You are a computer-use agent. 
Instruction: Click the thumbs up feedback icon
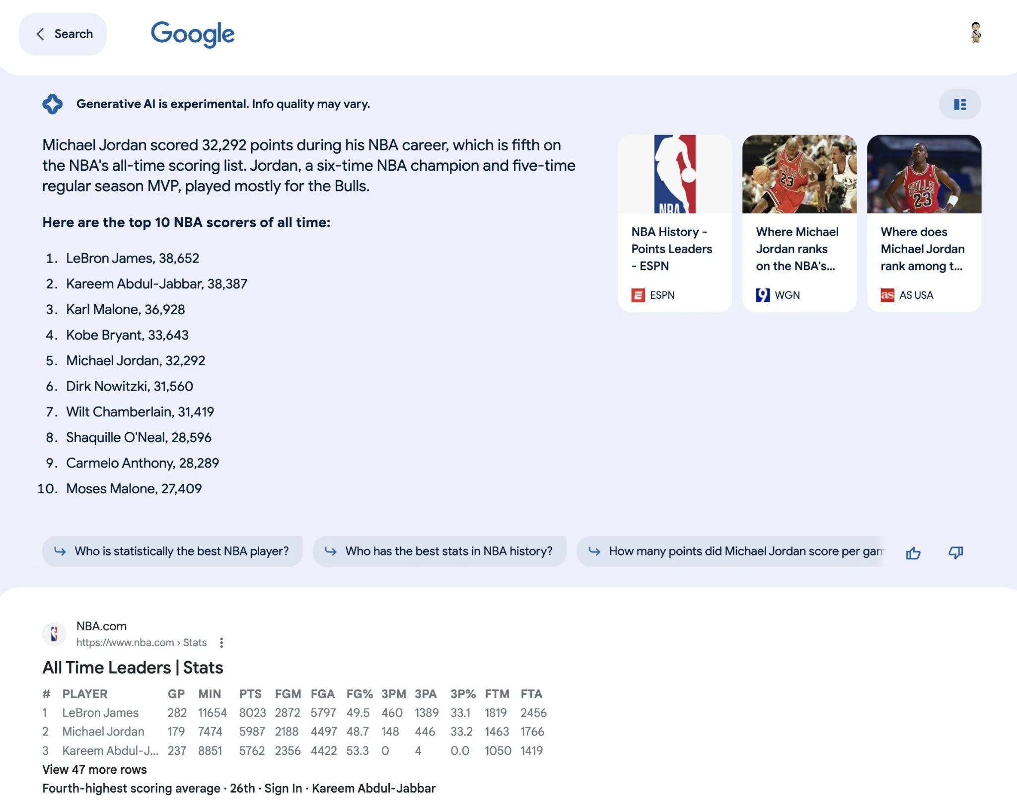(x=913, y=553)
